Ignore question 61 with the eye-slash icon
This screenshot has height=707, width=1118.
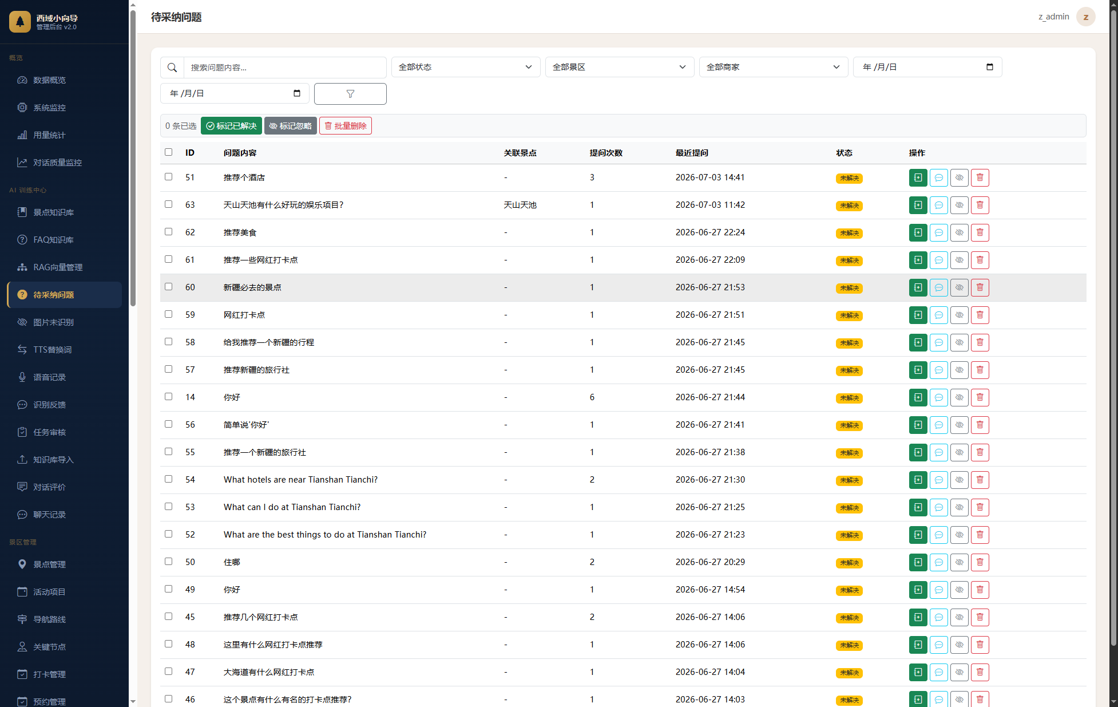point(959,260)
